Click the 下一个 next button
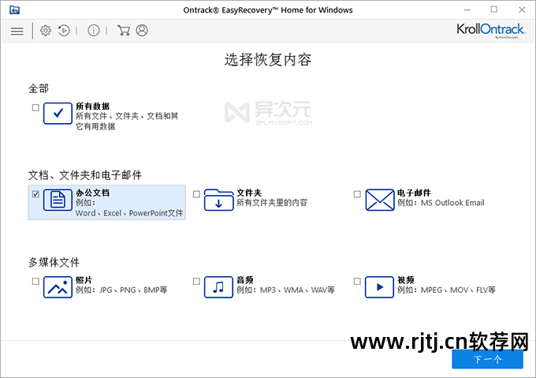This screenshot has width=536, height=378. click(x=487, y=359)
